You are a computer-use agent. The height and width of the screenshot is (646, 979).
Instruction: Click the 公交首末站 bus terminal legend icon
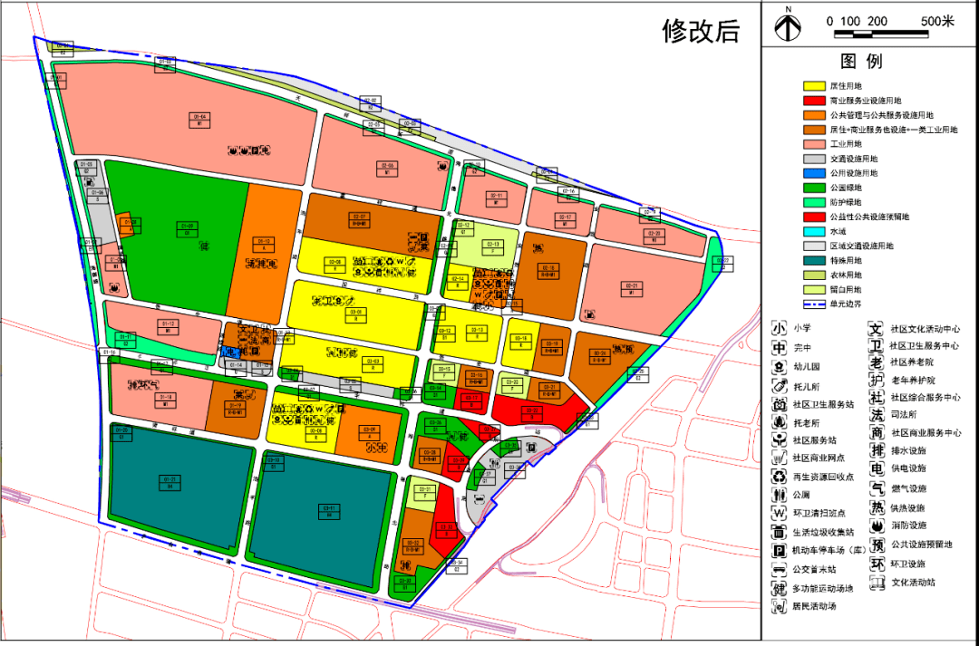pos(779,569)
